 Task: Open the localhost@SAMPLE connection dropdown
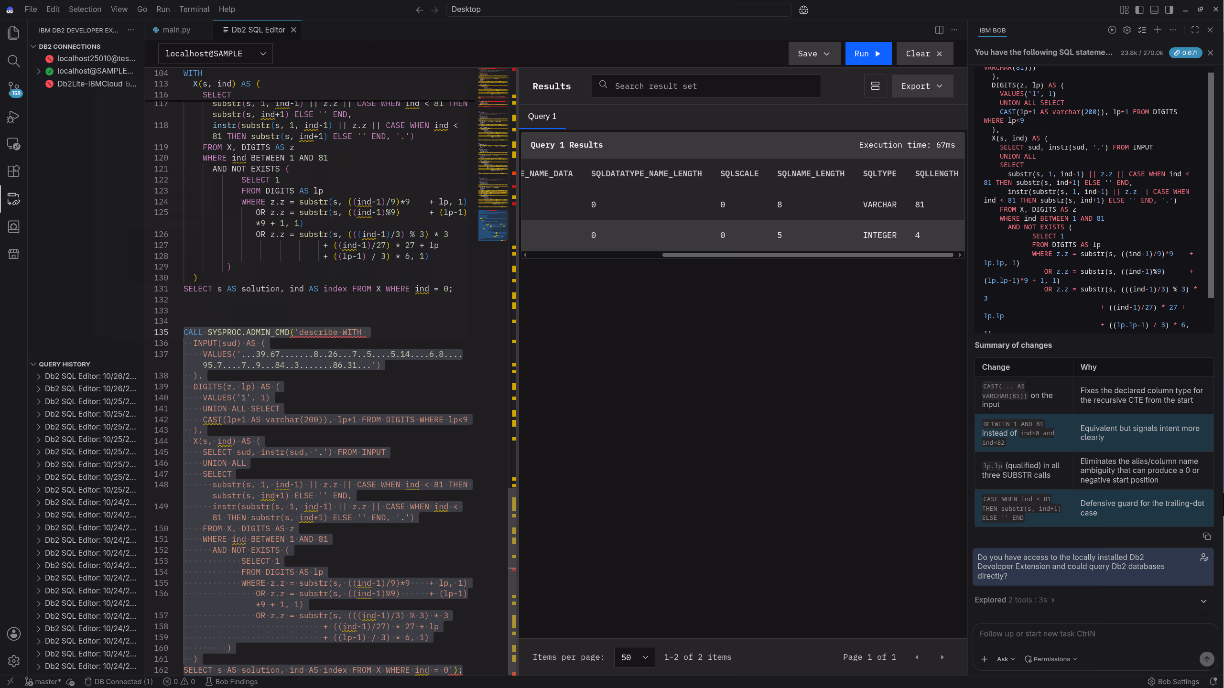tap(215, 54)
